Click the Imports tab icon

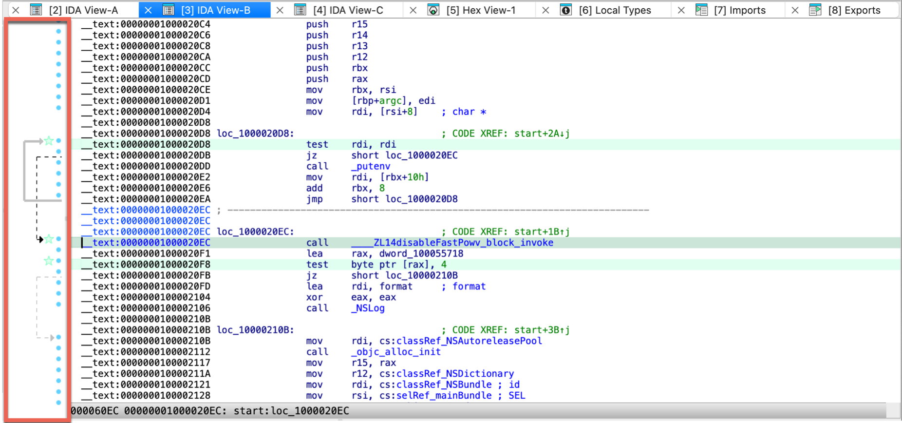701,10
